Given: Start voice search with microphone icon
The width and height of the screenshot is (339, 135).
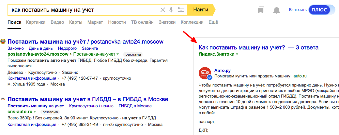Looking at the screenshot, I should click(x=171, y=10).
